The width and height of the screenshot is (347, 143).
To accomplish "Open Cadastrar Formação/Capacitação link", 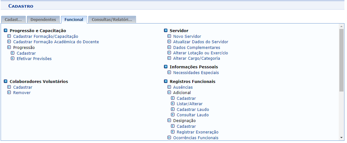I will (x=45, y=37).
